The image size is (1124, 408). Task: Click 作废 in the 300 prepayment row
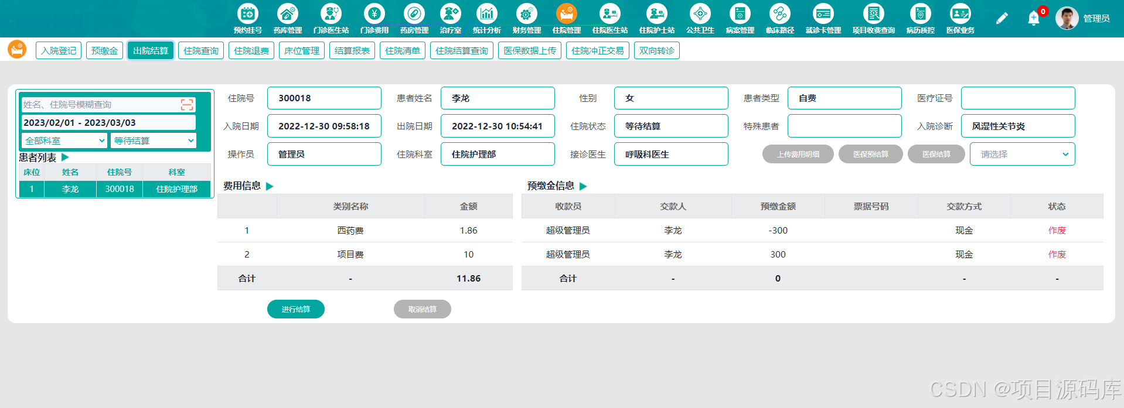[x=1057, y=255]
